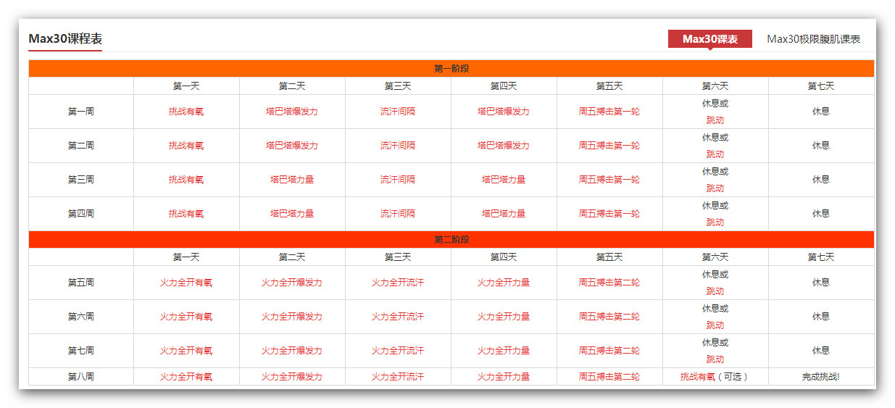Open 流汗间隔 in the 第二周 row
The width and height of the screenshot is (895, 408).
click(x=398, y=146)
